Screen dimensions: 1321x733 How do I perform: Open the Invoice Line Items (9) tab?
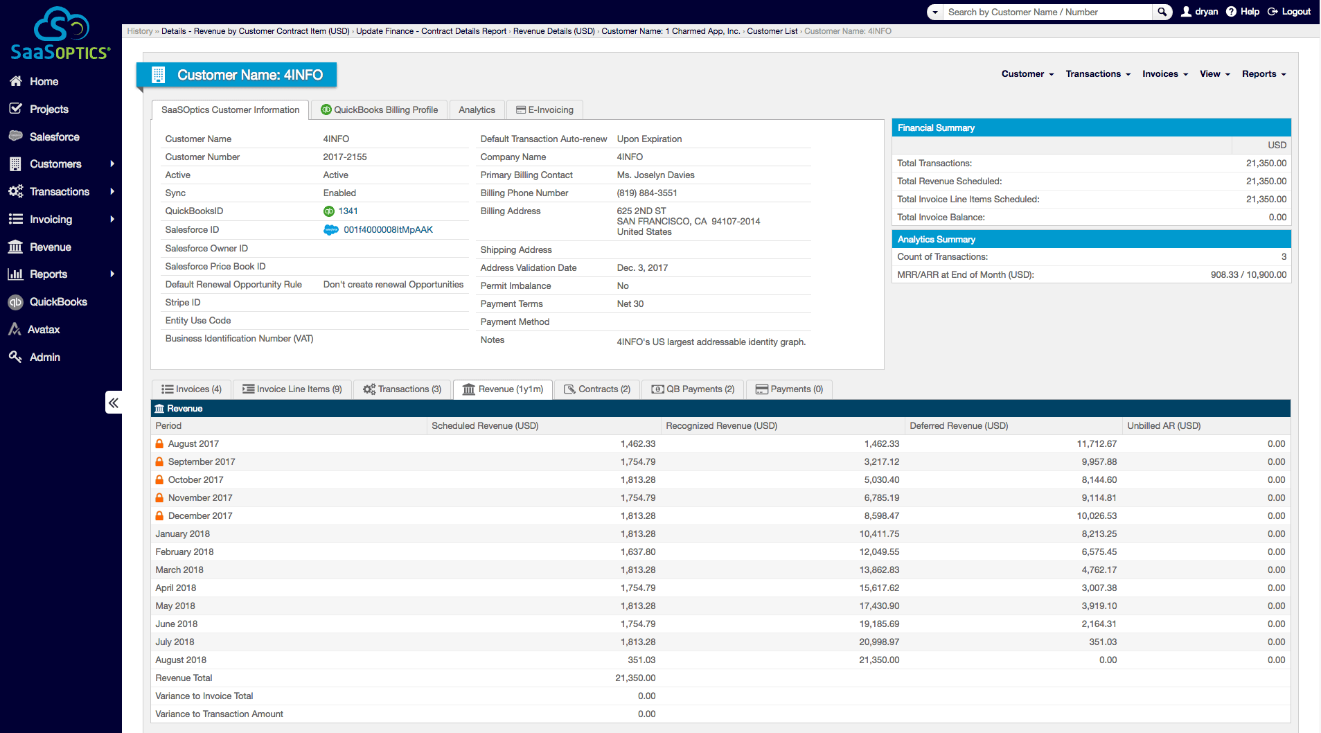pyautogui.click(x=292, y=389)
